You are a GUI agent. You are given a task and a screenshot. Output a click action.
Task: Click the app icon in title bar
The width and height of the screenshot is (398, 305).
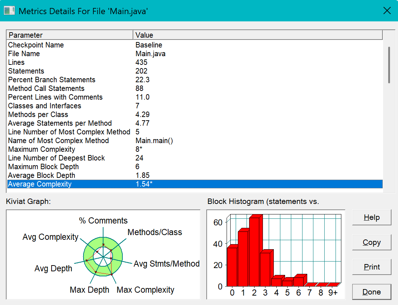coord(9,11)
